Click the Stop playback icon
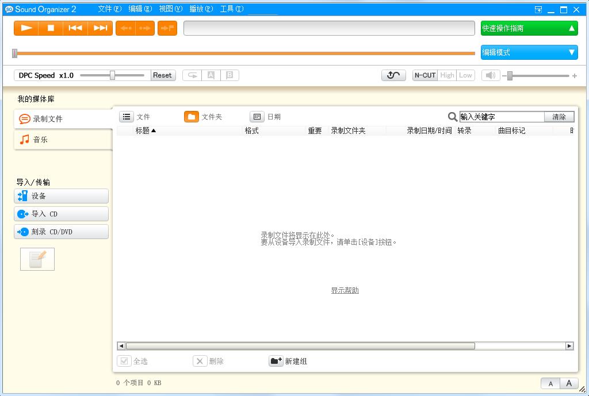Screen dimensions: 589x396 49,28
